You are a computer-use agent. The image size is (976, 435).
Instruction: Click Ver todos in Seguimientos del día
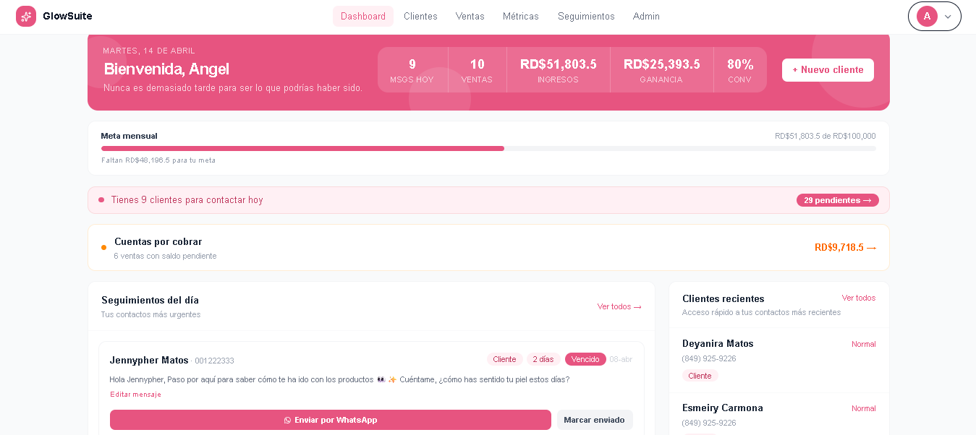pyautogui.click(x=619, y=306)
